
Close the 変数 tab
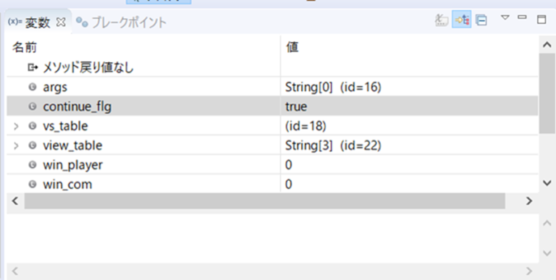click(61, 22)
